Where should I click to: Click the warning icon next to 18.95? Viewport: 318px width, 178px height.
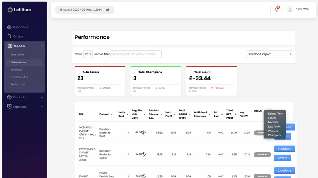click(x=144, y=176)
